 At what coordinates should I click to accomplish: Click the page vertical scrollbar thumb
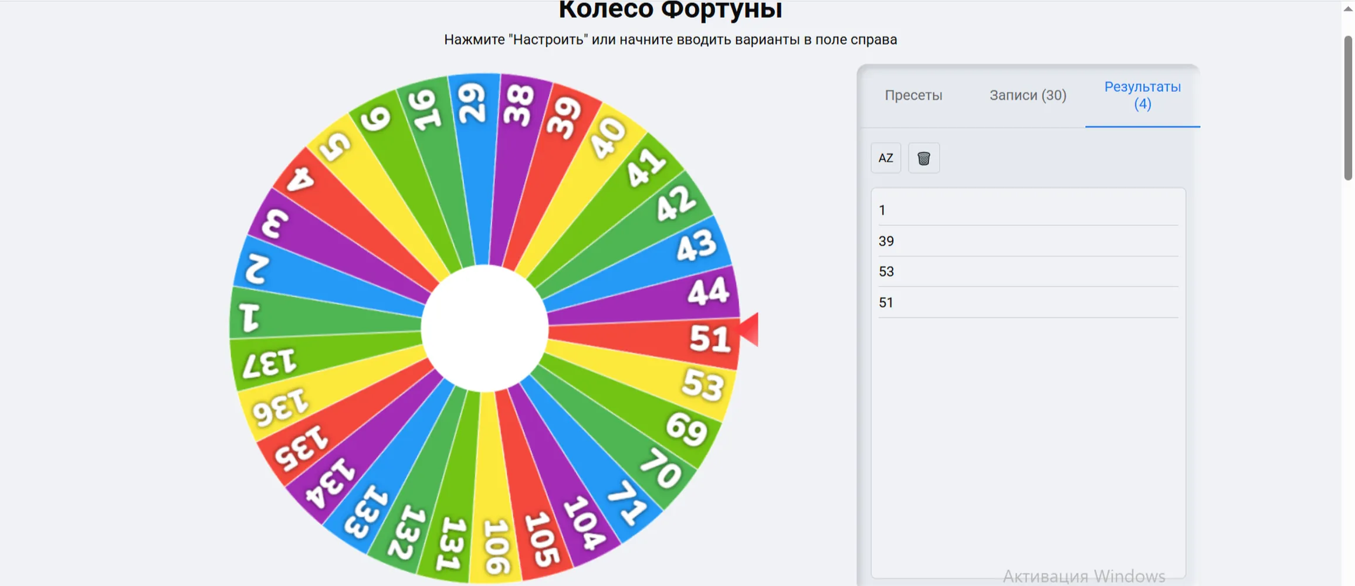pyautogui.click(x=1348, y=108)
